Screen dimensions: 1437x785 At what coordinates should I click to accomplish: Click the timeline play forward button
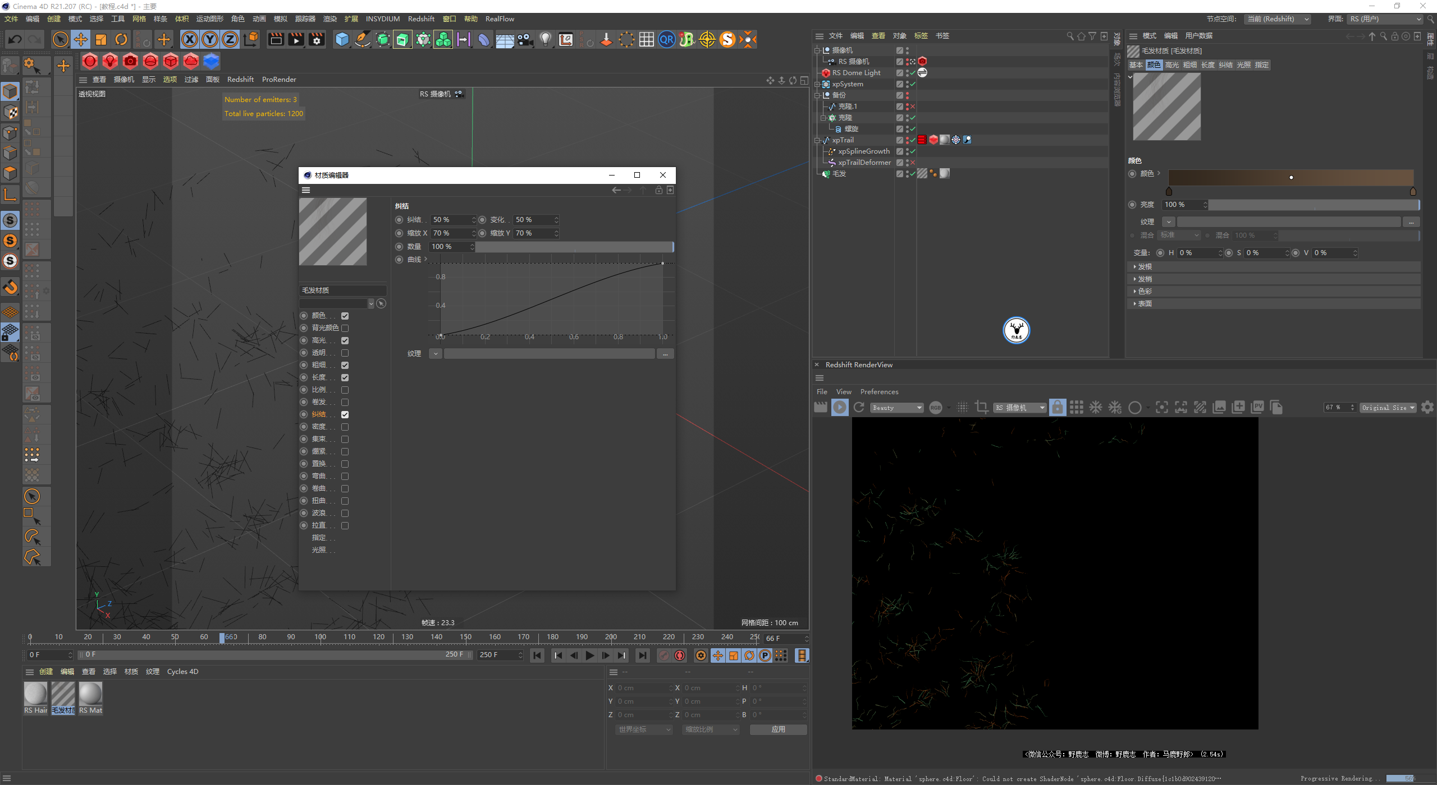pyautogui.click(x=589, y=655)
